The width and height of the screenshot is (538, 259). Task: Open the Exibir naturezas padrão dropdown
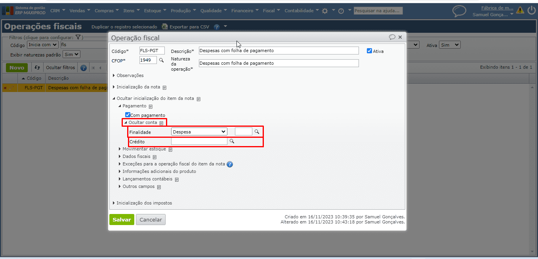click(x=72, y=54)
